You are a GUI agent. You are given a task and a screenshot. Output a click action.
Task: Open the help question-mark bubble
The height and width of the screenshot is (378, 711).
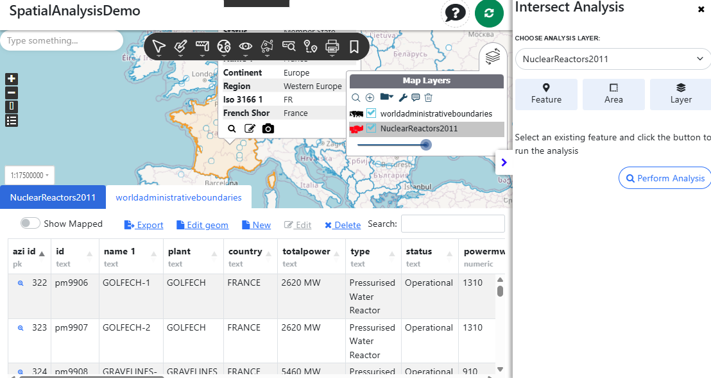pos(455,13)
